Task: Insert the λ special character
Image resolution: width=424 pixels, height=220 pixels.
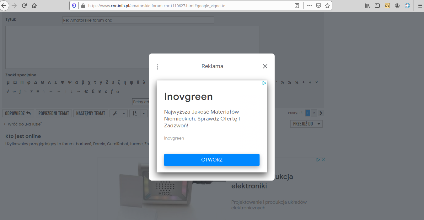Action: [144, 83]
